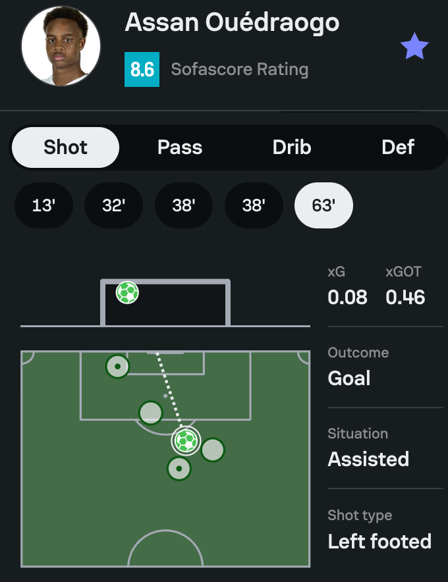Pick the first 38' shot chip

tap(183, 205)
